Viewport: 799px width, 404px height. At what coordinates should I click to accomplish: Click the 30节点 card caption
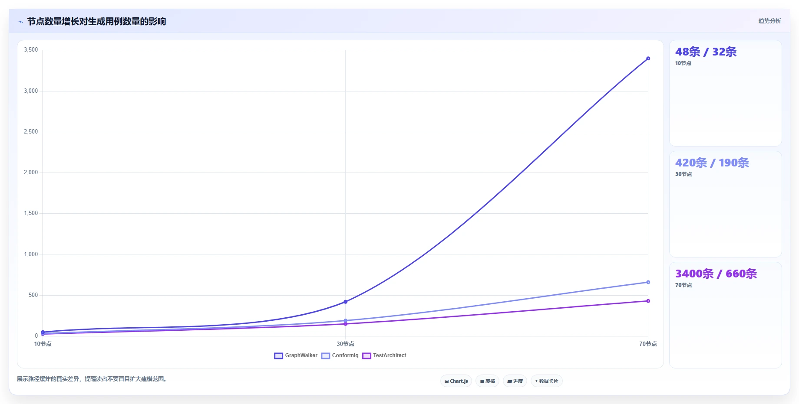tap(683, 174)
